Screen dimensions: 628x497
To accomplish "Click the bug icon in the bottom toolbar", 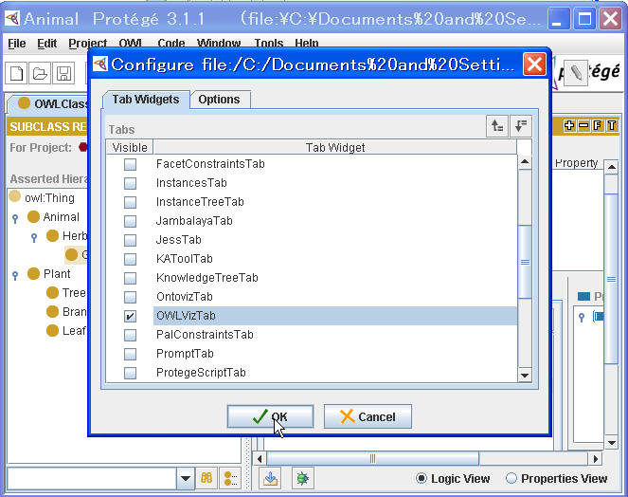I will [302, 479].
